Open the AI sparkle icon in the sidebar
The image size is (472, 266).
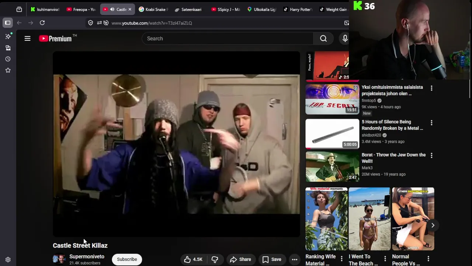(x=8, y=36)
